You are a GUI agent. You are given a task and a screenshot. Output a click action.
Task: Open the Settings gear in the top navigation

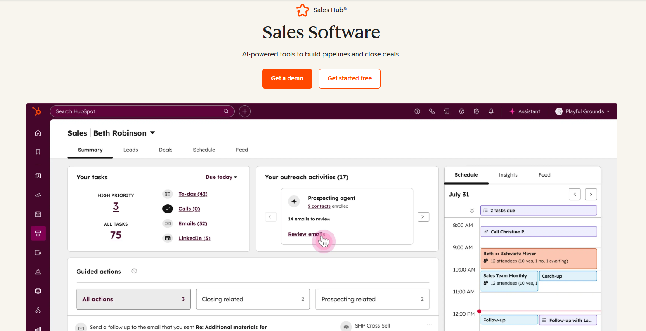coord(476,111)
